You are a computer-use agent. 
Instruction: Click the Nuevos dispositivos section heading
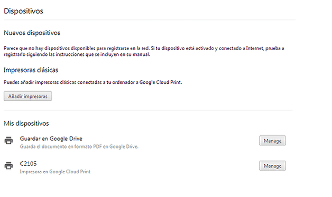click(x=32, y=33)
